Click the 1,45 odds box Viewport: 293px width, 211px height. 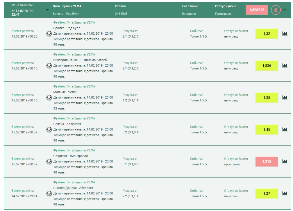pyautogui.click(x=267, y=130)
